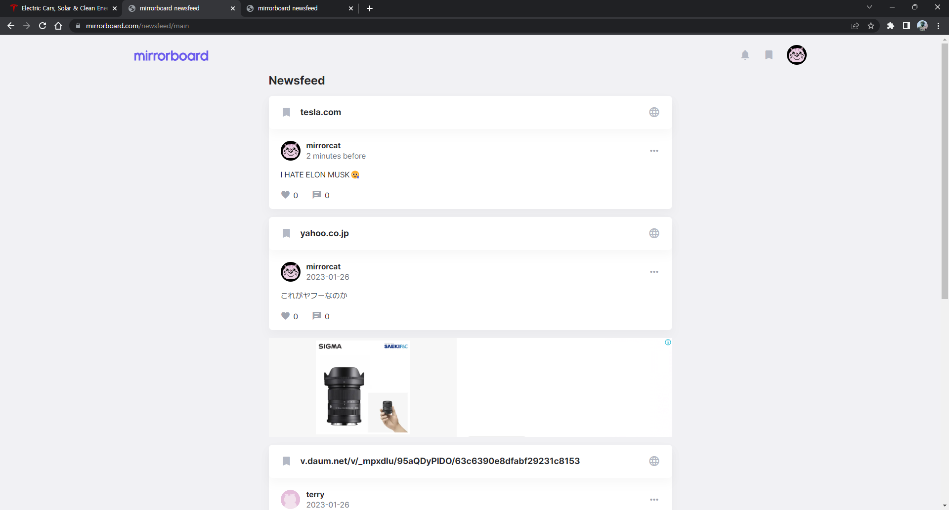Image resolution: width=949 pixels, height=510 pixels.
Task: Bookmark this page with the star icon
Action: [x=871, y=26]
